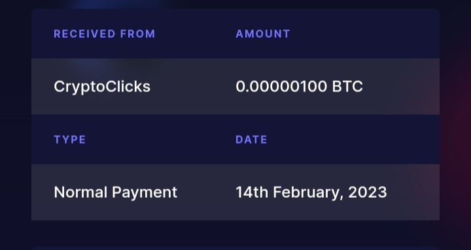The image size is (471, 250).
Task: Click the word Normal in the type row
Action: (80, 192)
